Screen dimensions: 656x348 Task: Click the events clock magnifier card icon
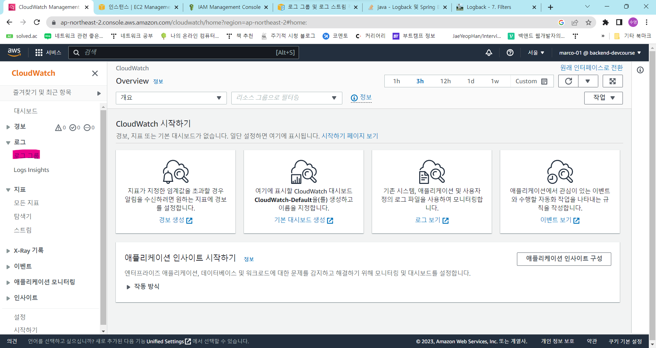(x=560, y=172)
